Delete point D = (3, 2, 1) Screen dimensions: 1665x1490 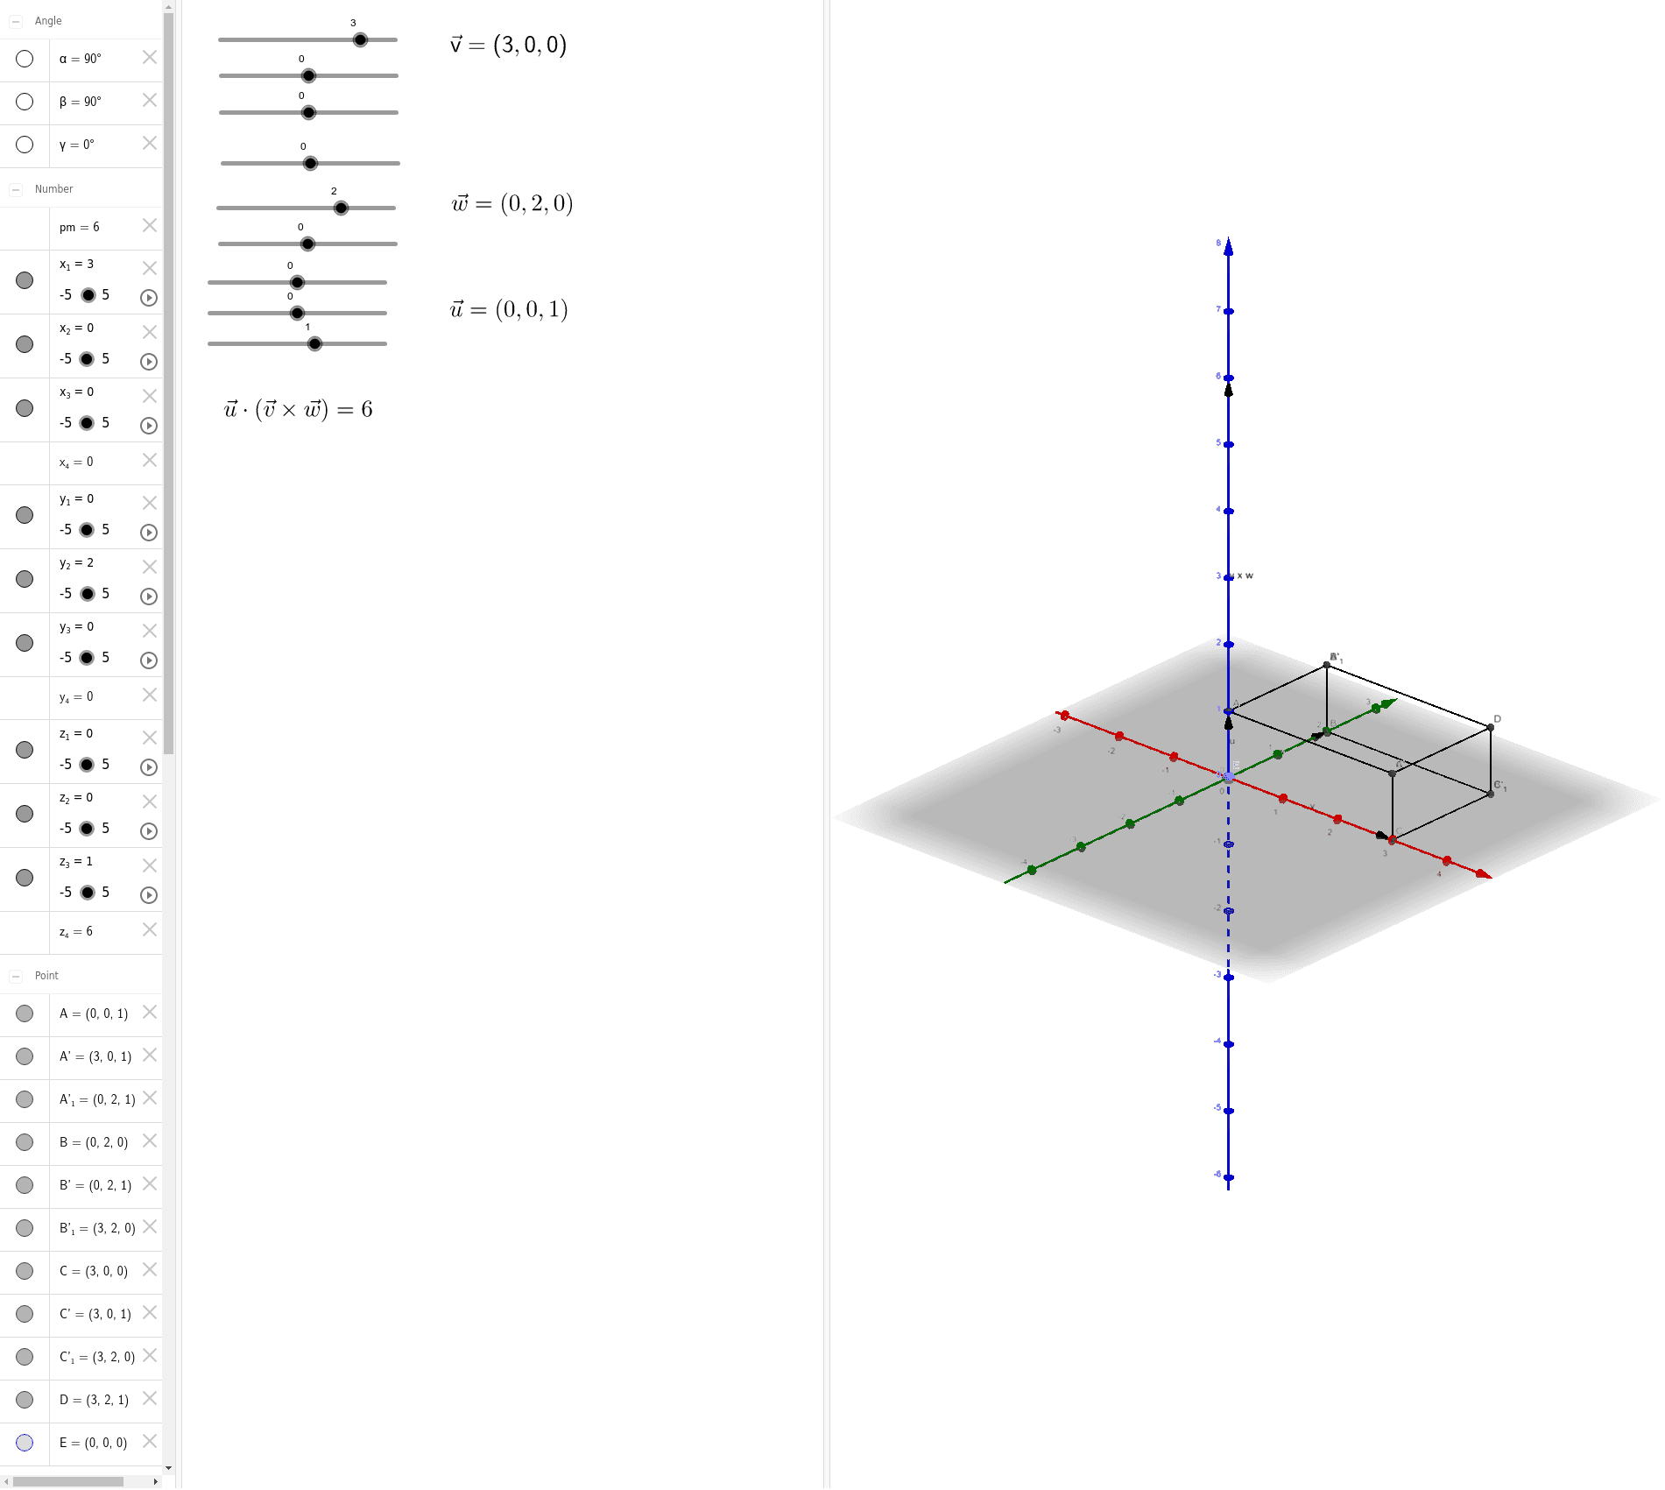pos(151,1399)
